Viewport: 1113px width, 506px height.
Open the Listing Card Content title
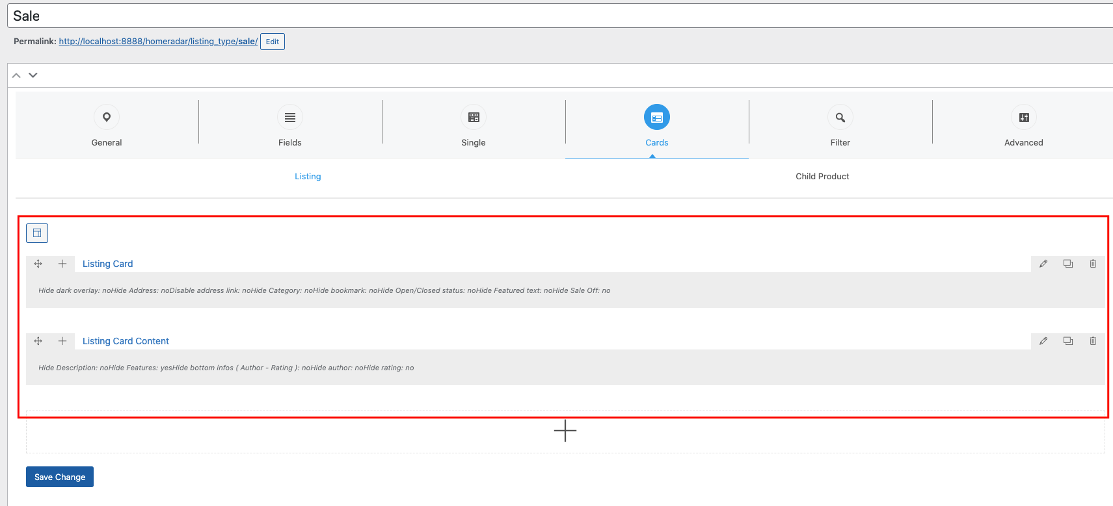pos(126,341)
